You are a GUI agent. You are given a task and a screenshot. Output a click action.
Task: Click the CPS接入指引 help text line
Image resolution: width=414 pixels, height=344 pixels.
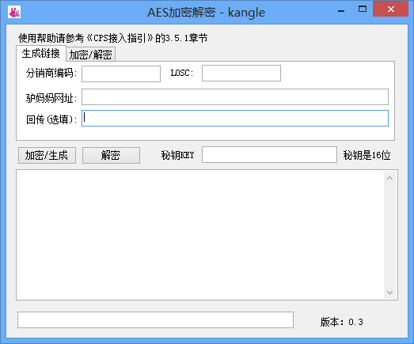click(112, 38)
